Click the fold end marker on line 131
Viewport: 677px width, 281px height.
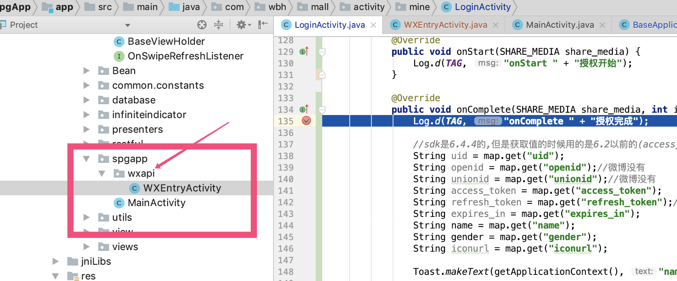pos(322,74)
